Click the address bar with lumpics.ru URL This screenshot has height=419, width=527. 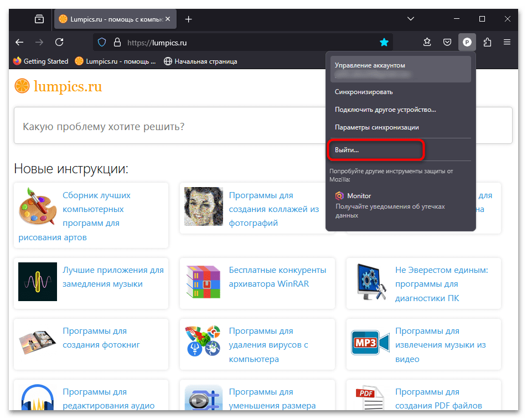[x=242, y=43]
